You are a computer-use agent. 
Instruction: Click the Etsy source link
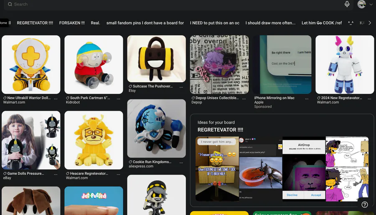(x=132, y=91)
